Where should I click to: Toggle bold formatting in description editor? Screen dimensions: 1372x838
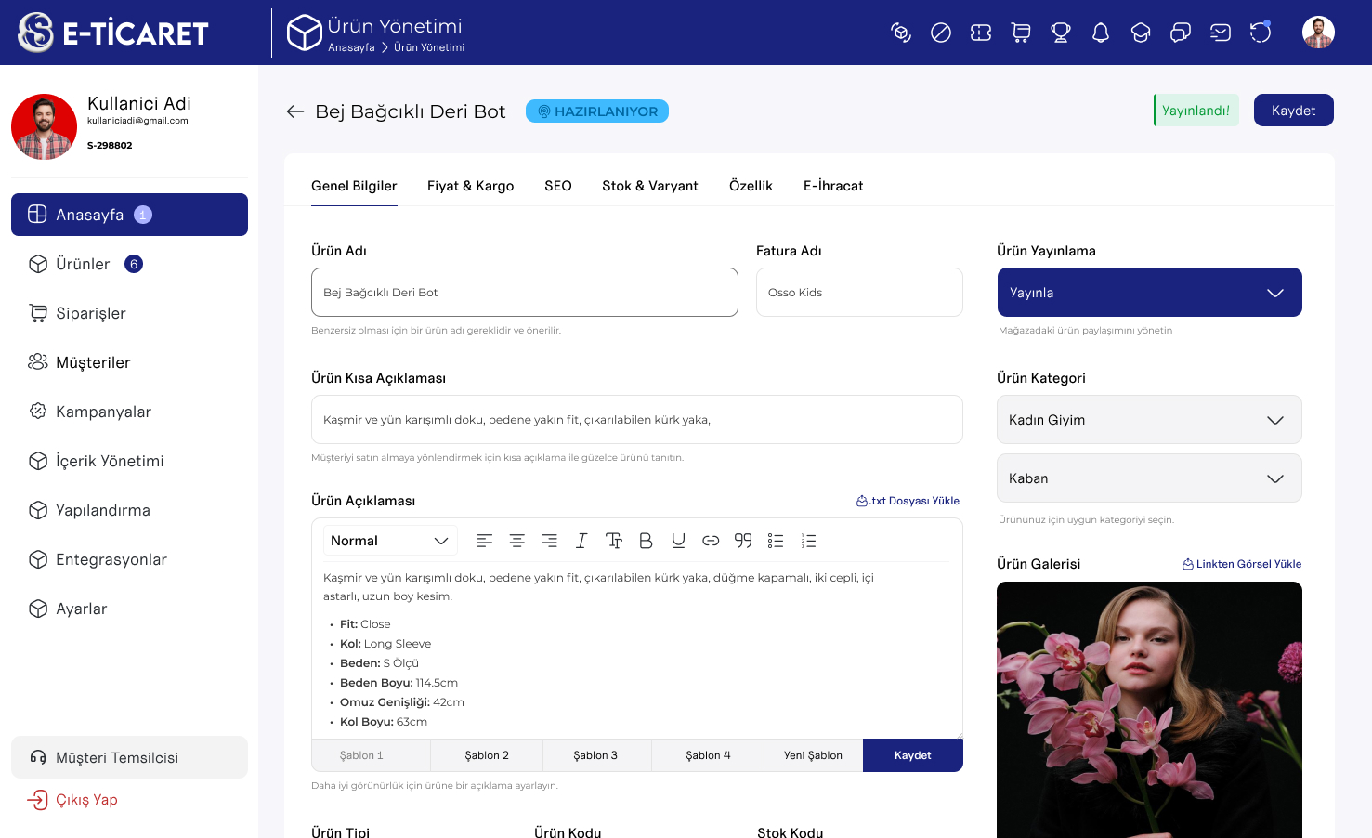coord(646,541)
